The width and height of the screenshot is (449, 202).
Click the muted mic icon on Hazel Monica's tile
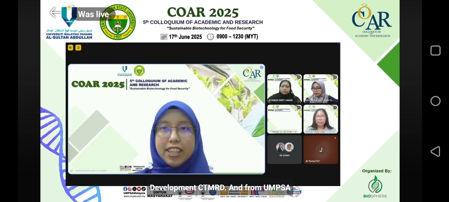coord(335,107)
